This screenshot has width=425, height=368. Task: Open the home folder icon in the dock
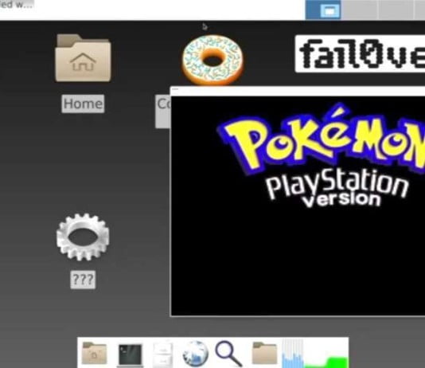94,353
